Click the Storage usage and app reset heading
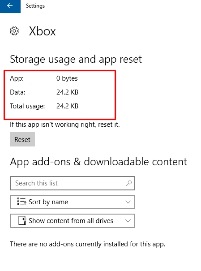This screenshot has height=271, width=201. [x=76, y=60]
